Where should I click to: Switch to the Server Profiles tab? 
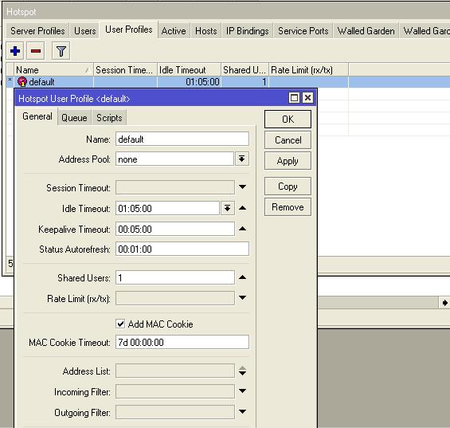tap(37, 31)
